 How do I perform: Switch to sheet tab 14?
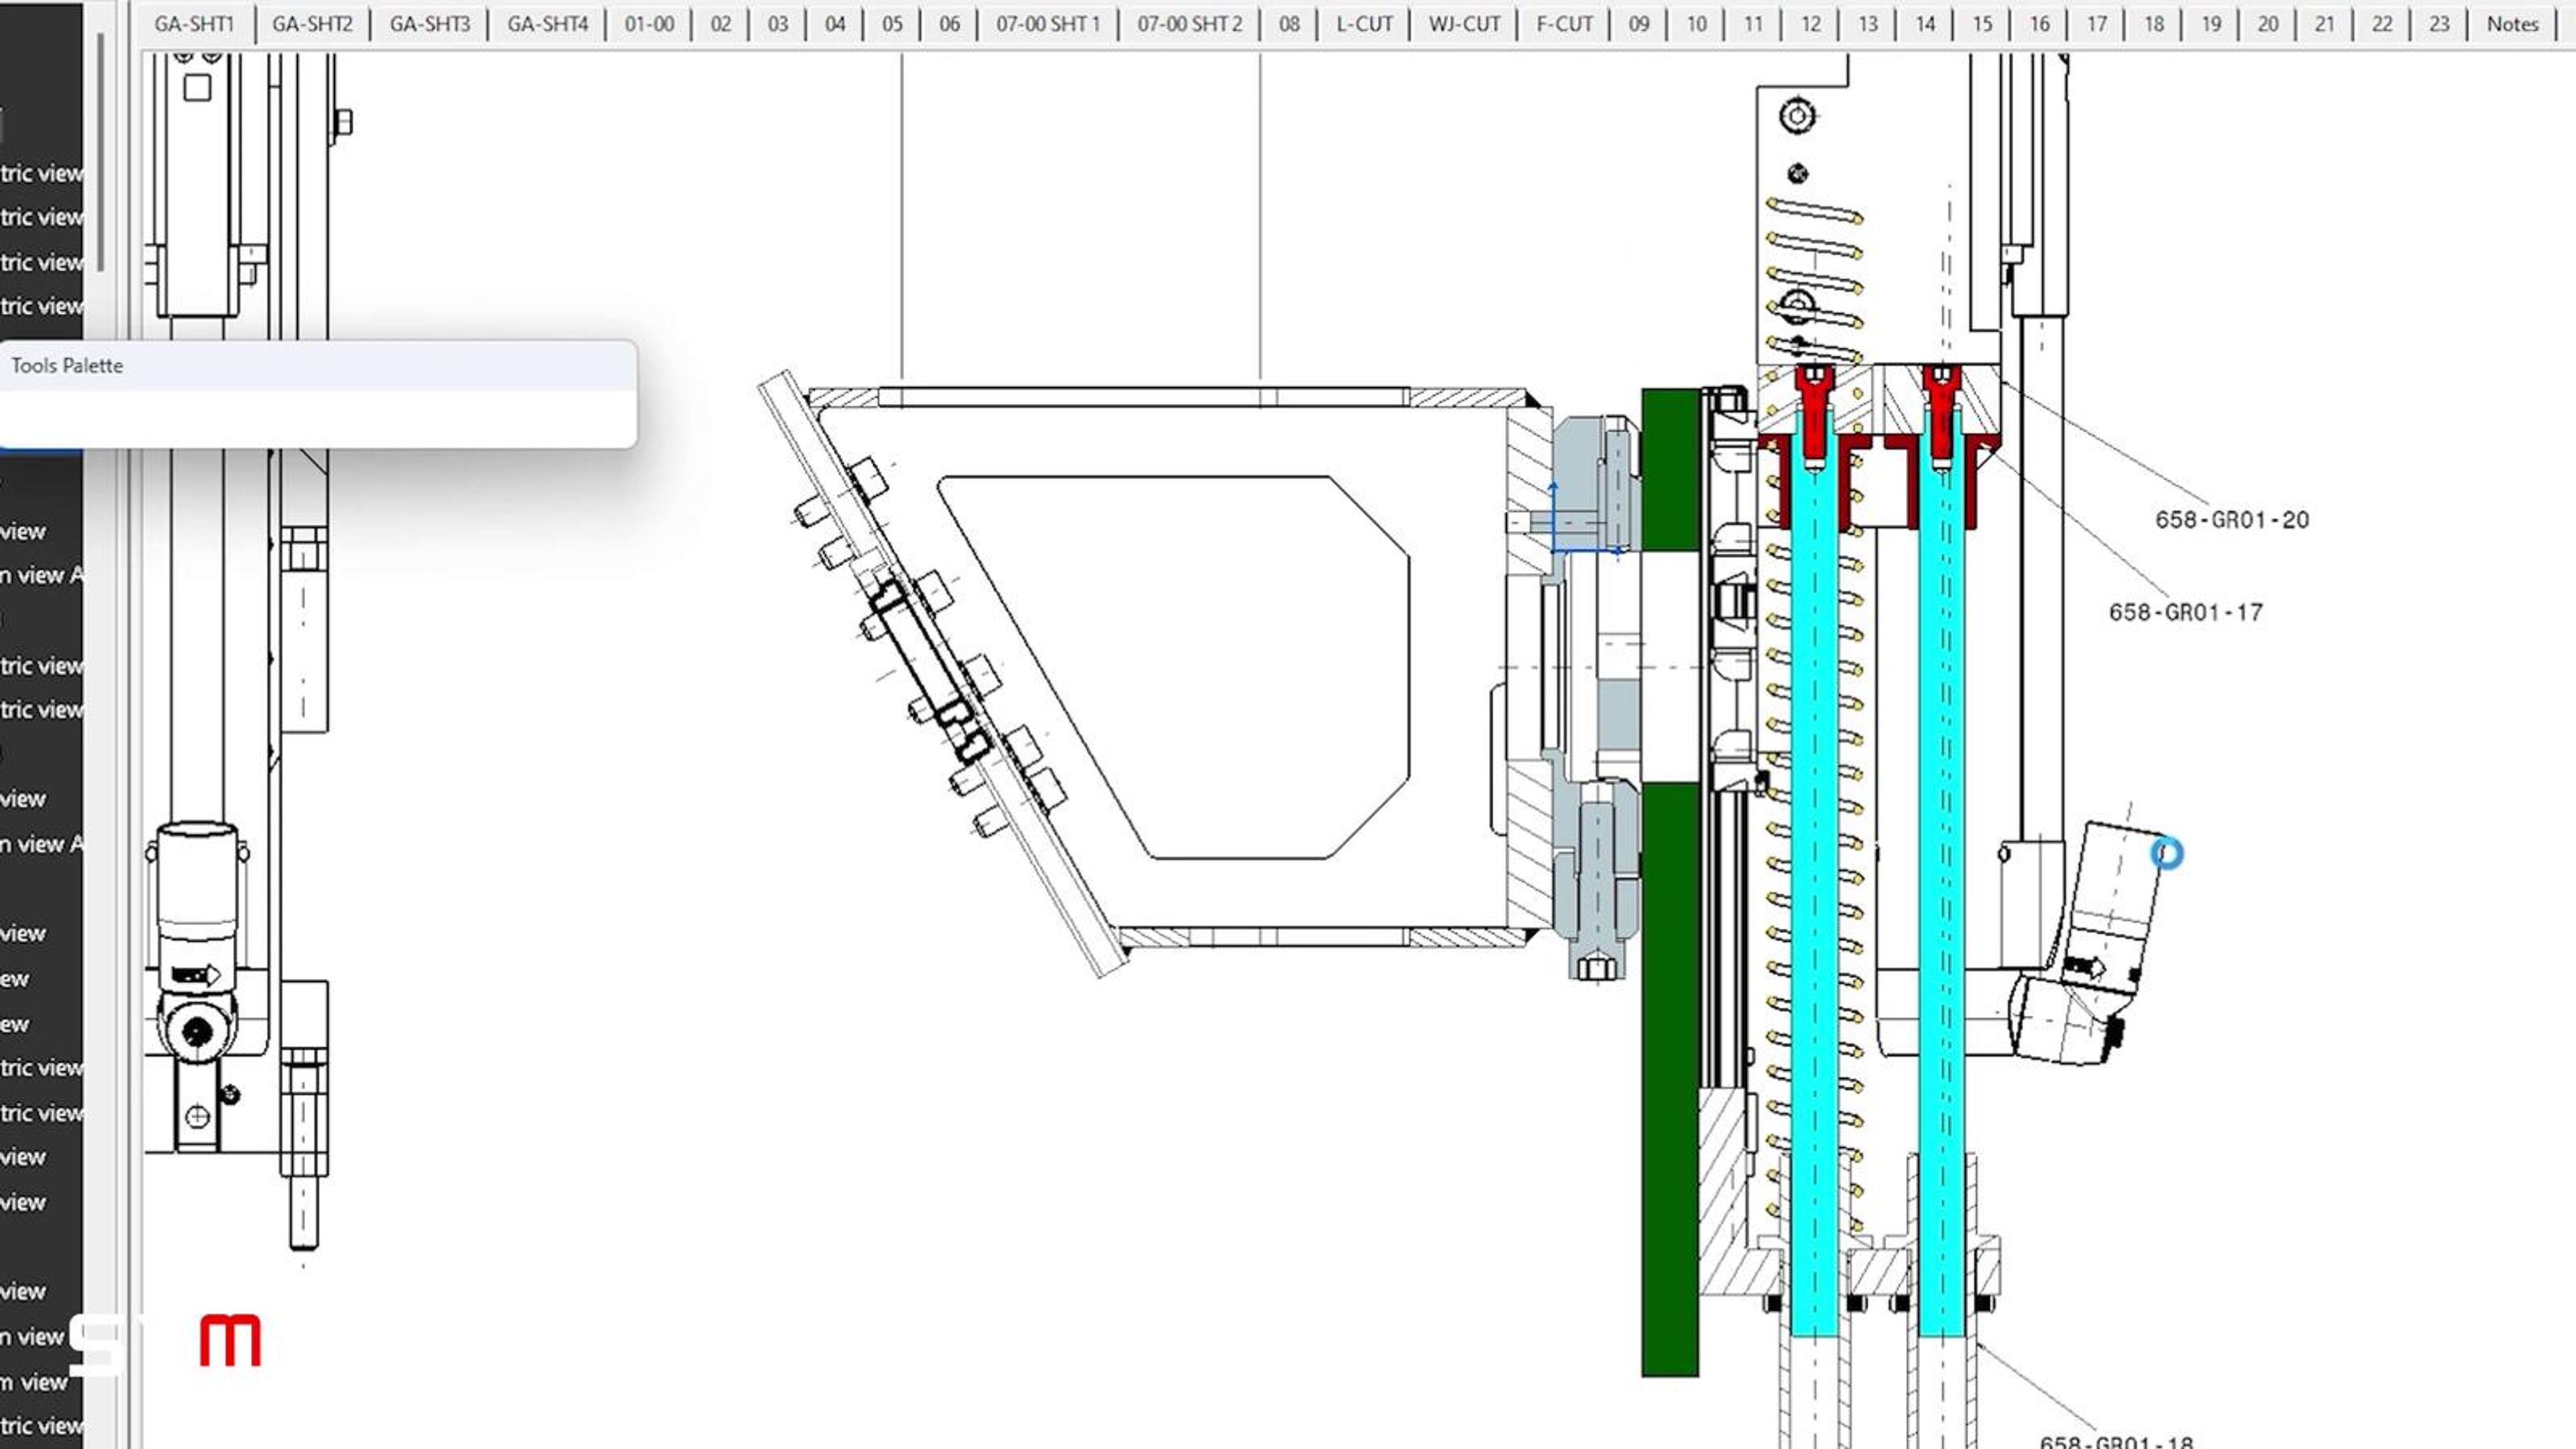1925,24
